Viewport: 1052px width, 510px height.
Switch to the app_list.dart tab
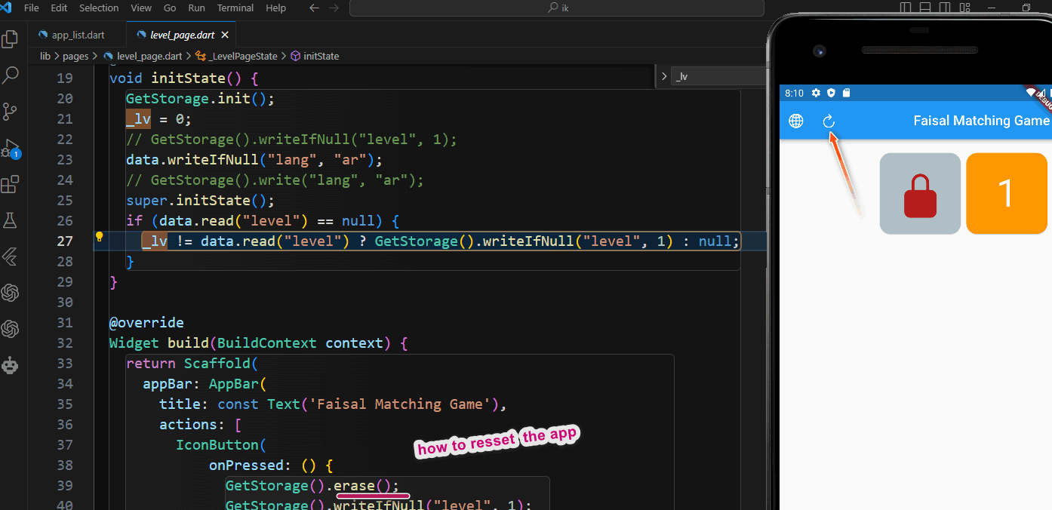78,34
